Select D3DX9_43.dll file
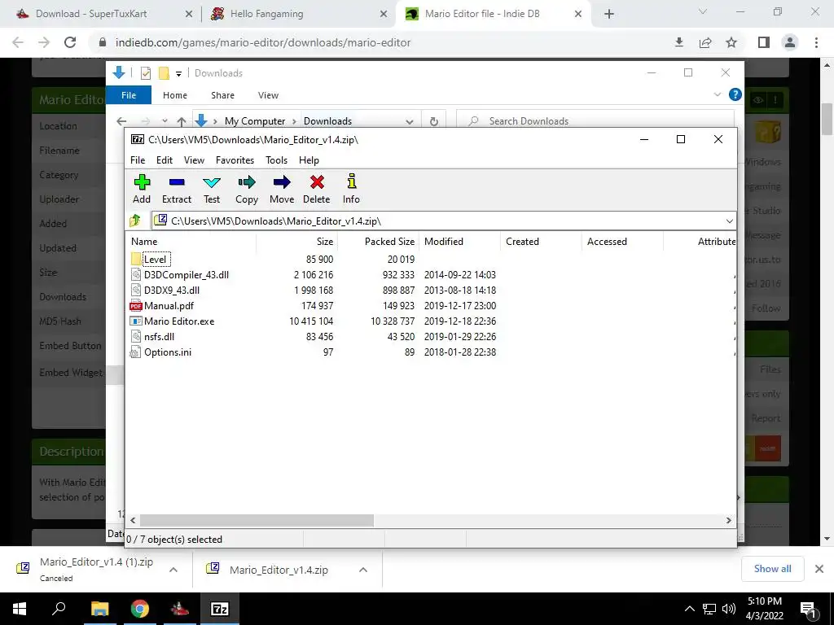The width and height of the screenshot is (834, 625). tap(171, 291)
